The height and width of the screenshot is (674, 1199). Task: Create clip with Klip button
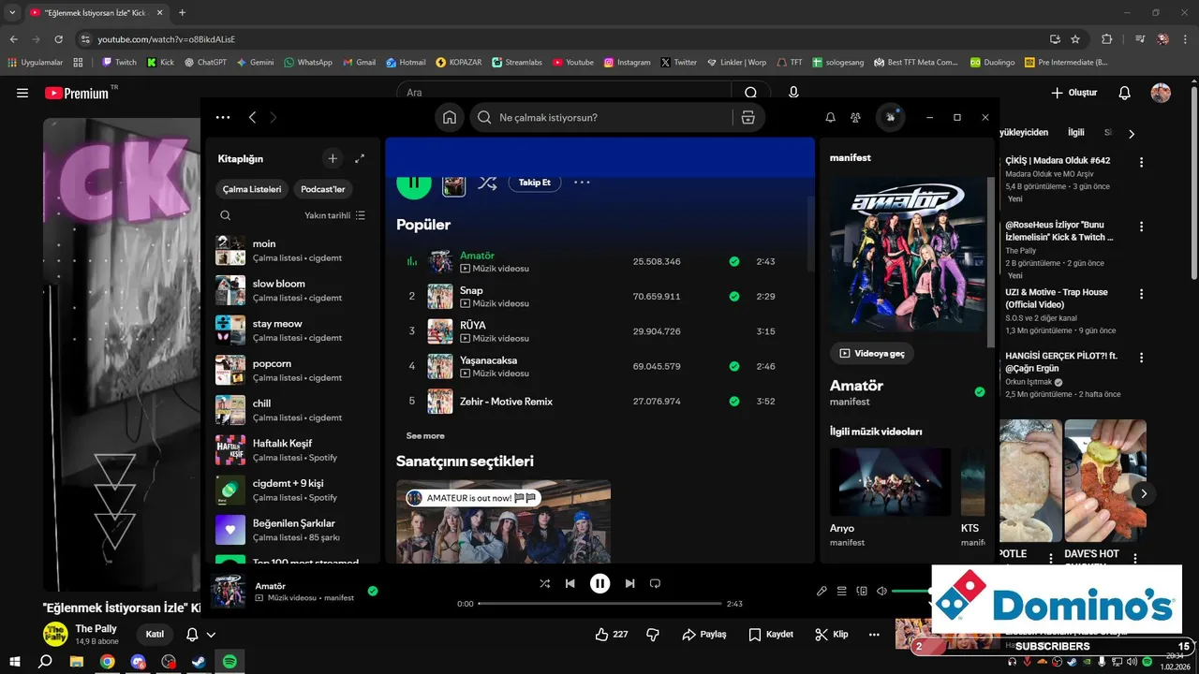point(831,635)
